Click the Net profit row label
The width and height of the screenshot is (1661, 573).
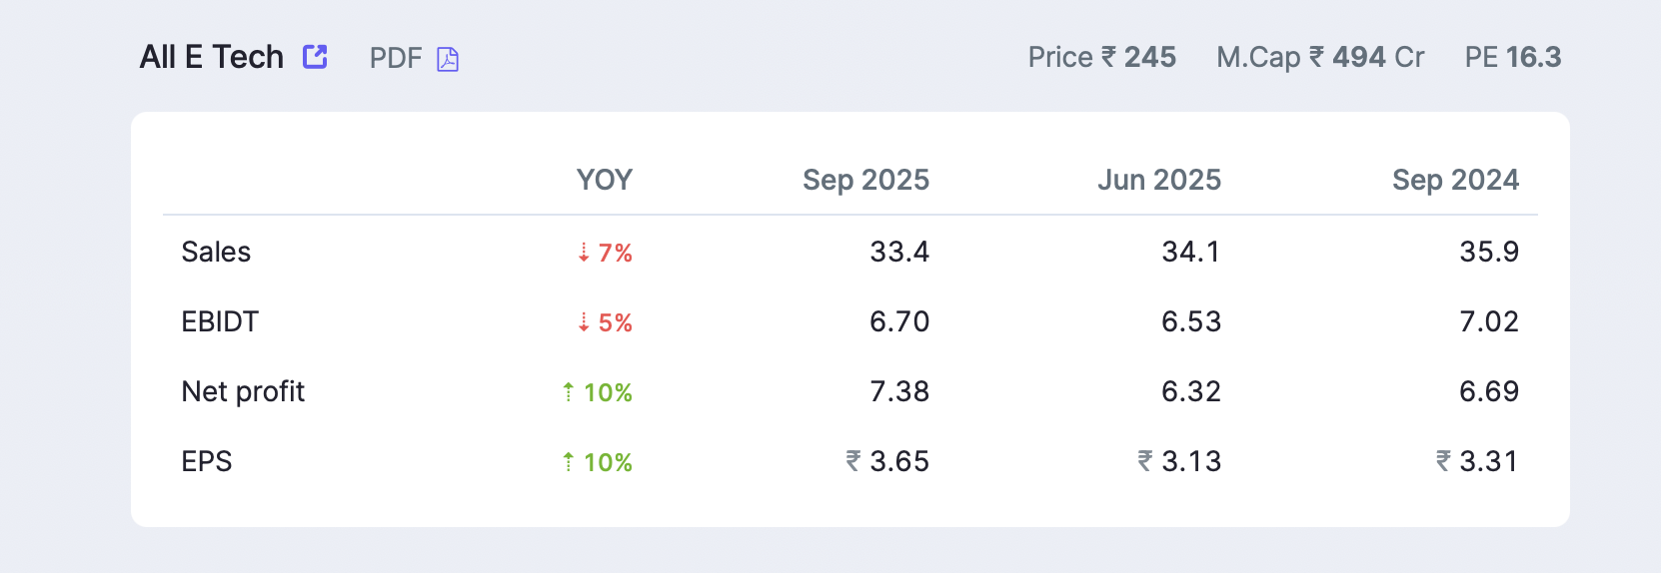tap(243, 391)
